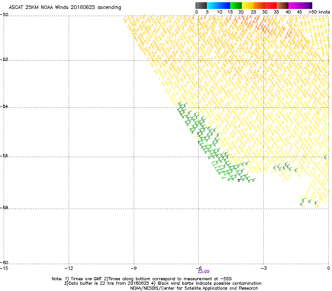Click the longitude axis label '-6'
The width and height of the screenshot is (332, 291).
198,268
